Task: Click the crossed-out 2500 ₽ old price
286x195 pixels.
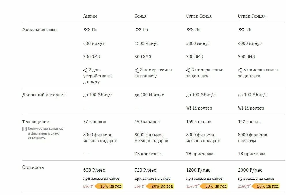Action: (244, 186)
